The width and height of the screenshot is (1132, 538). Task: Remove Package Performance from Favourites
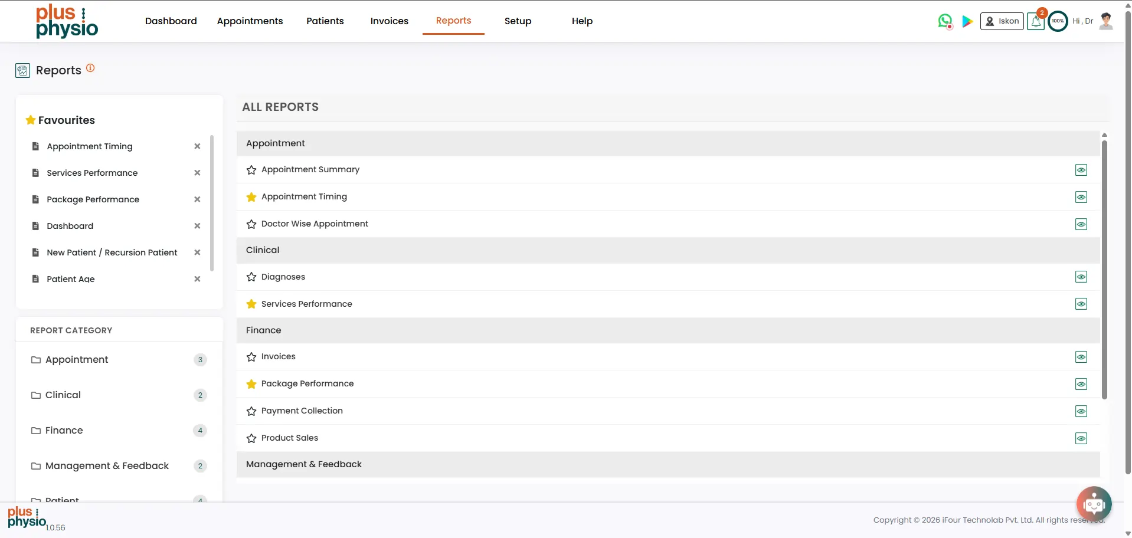197,199
